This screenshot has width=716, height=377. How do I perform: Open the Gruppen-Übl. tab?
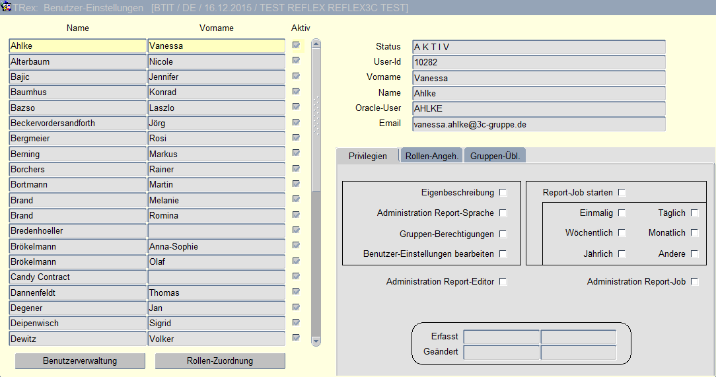495,156
